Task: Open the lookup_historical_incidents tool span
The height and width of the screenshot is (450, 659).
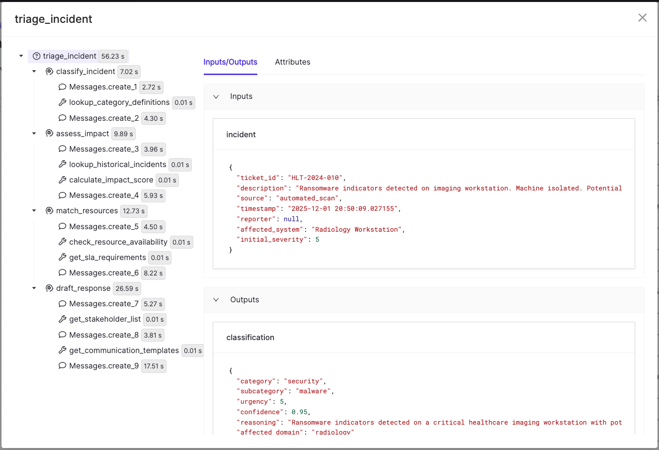Action: pos(118,165)
